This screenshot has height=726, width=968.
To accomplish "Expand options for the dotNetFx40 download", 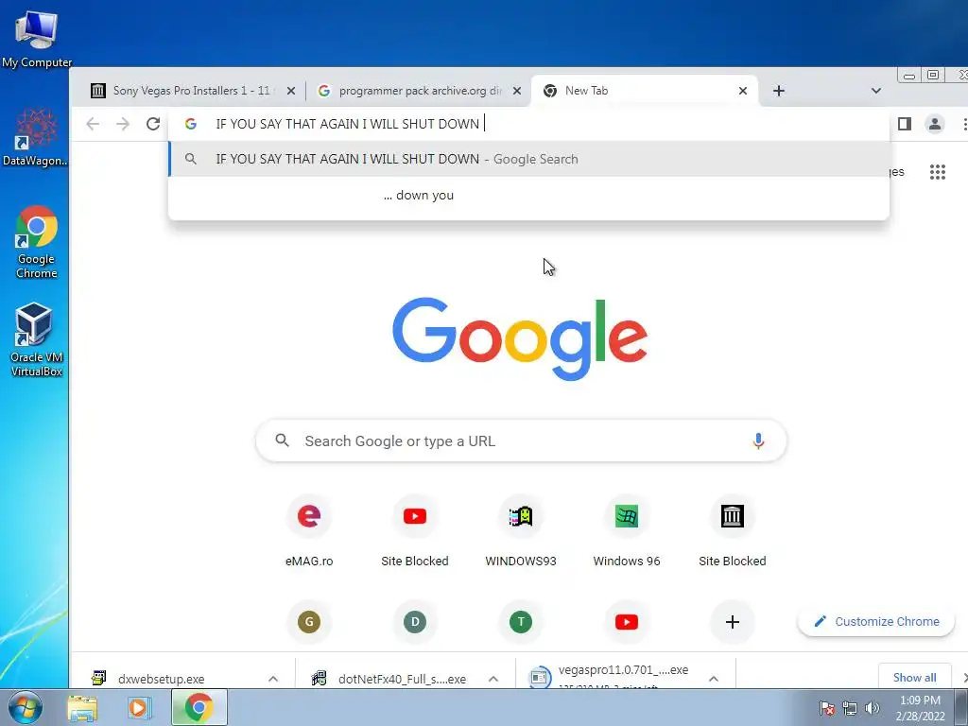I will click(x=493, y=679).
